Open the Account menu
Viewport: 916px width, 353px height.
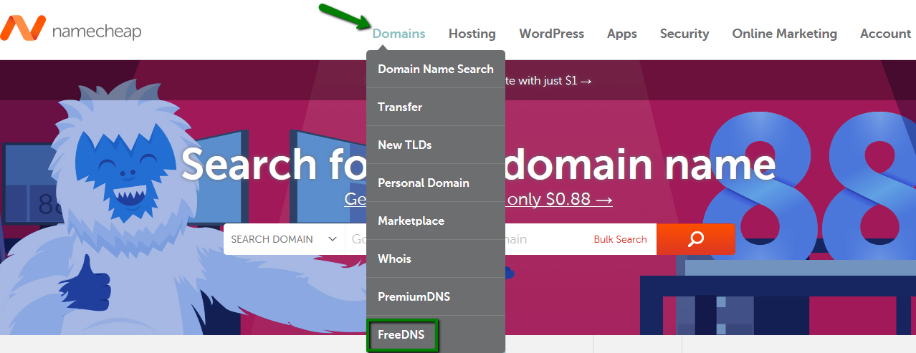point(886,34)
